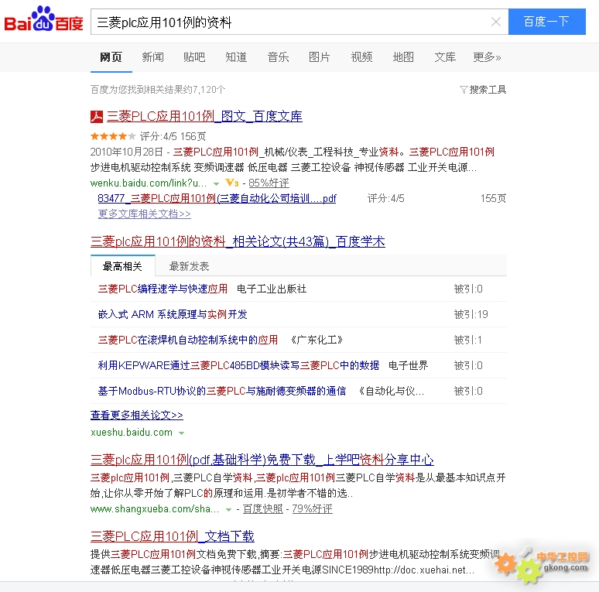Open the 地图 tab

pos(403,57)
